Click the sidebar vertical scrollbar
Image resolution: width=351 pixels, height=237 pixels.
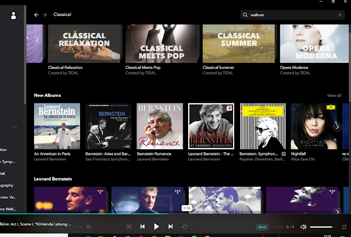pos(25,55)
